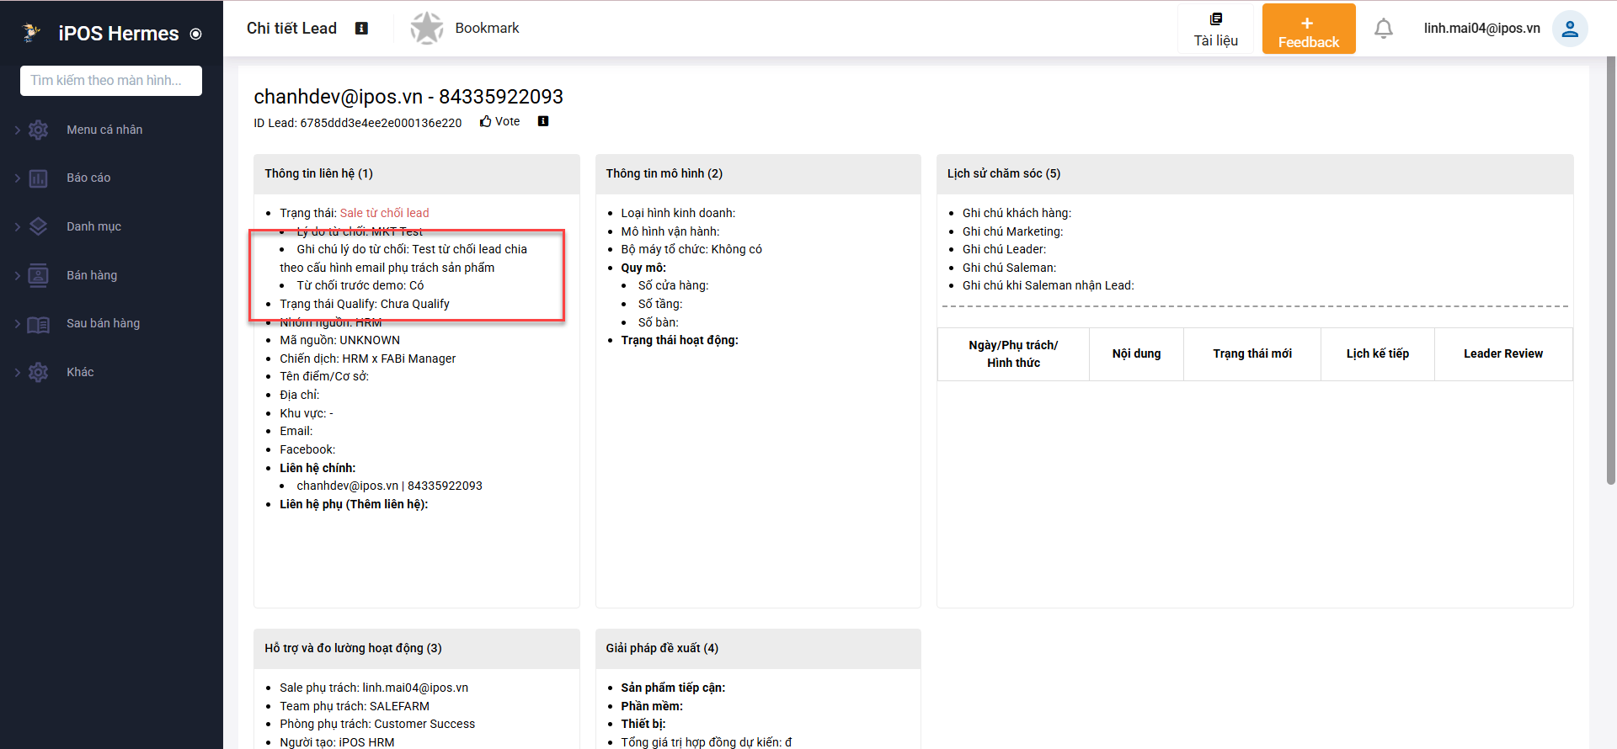
Task: Expand the Khác chevron
Action: pos(18,372)
